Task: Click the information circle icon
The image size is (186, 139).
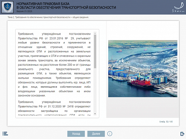Action: pos(110,134)
